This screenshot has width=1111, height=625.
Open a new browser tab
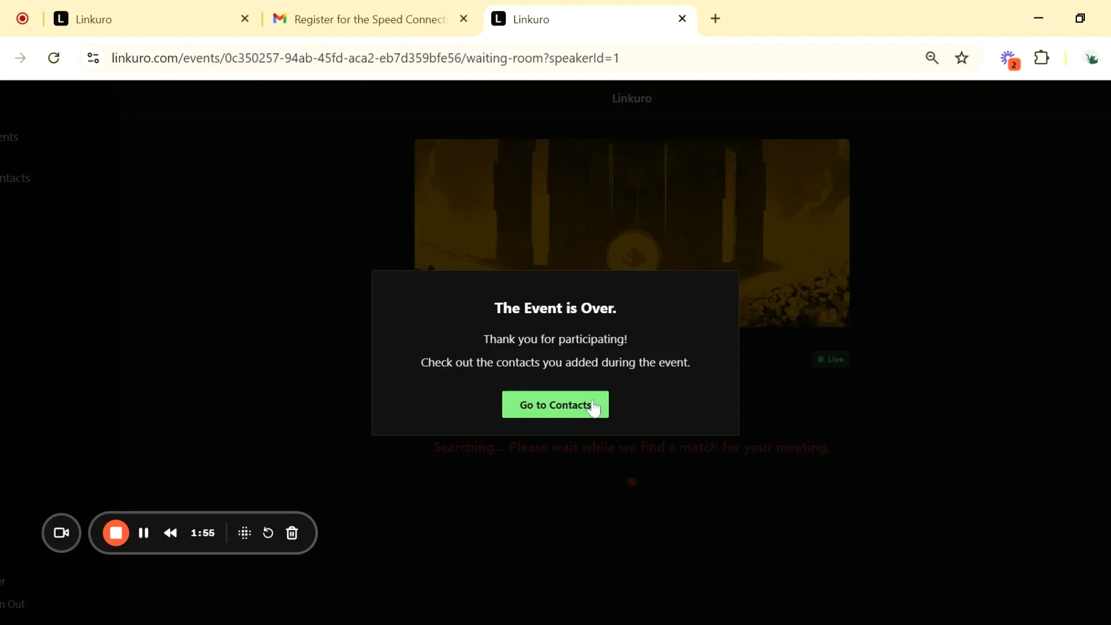coord(715,19)
